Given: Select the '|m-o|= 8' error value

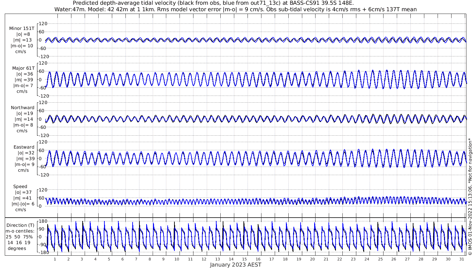Looking at the screenshot, I should click(x=23, y=125).
